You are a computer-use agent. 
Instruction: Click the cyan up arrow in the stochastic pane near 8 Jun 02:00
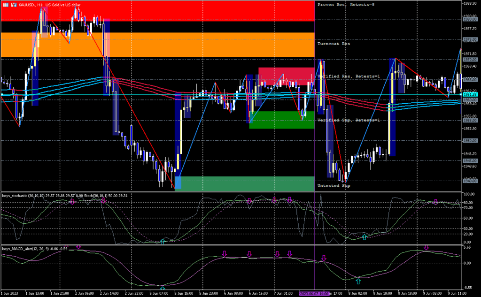364,236
